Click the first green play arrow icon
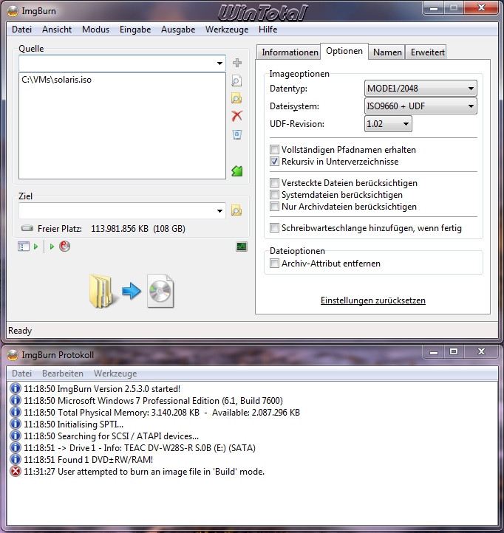 35,247
